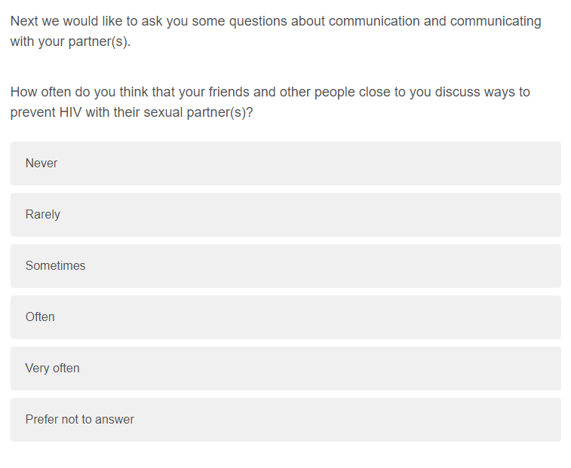Pick the 'Sometimes' response
This screenshot has width=571, height=468.
(285, 266)
